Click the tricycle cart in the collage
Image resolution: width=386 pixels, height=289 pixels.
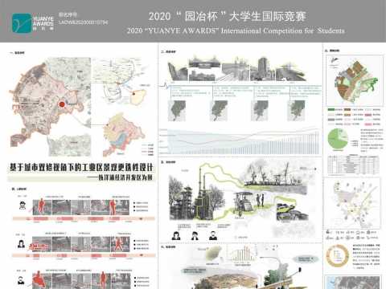[x=244, y=203]
